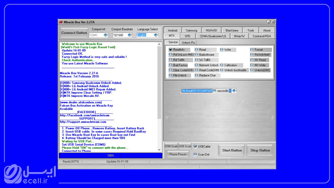
Task: Go to the Tools tab
Action: click(x=251, y=30)
